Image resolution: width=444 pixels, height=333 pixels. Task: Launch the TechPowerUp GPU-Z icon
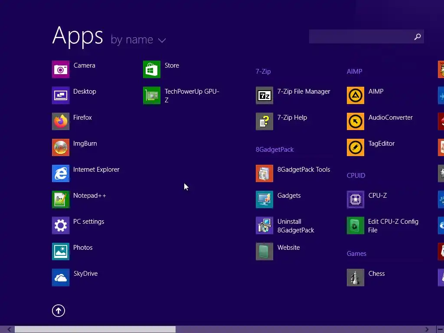(152, 95)
